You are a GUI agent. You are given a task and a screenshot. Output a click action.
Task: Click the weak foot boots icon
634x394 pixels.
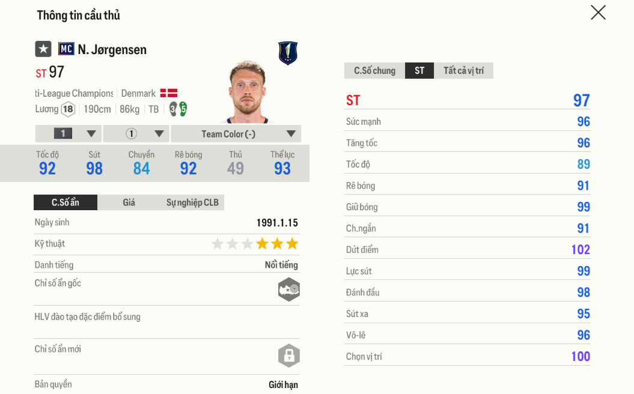click(x=178, y=109)
